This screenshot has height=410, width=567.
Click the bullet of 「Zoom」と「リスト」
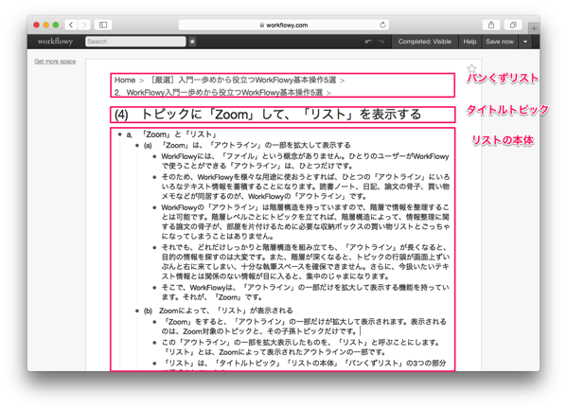(119, 134)
